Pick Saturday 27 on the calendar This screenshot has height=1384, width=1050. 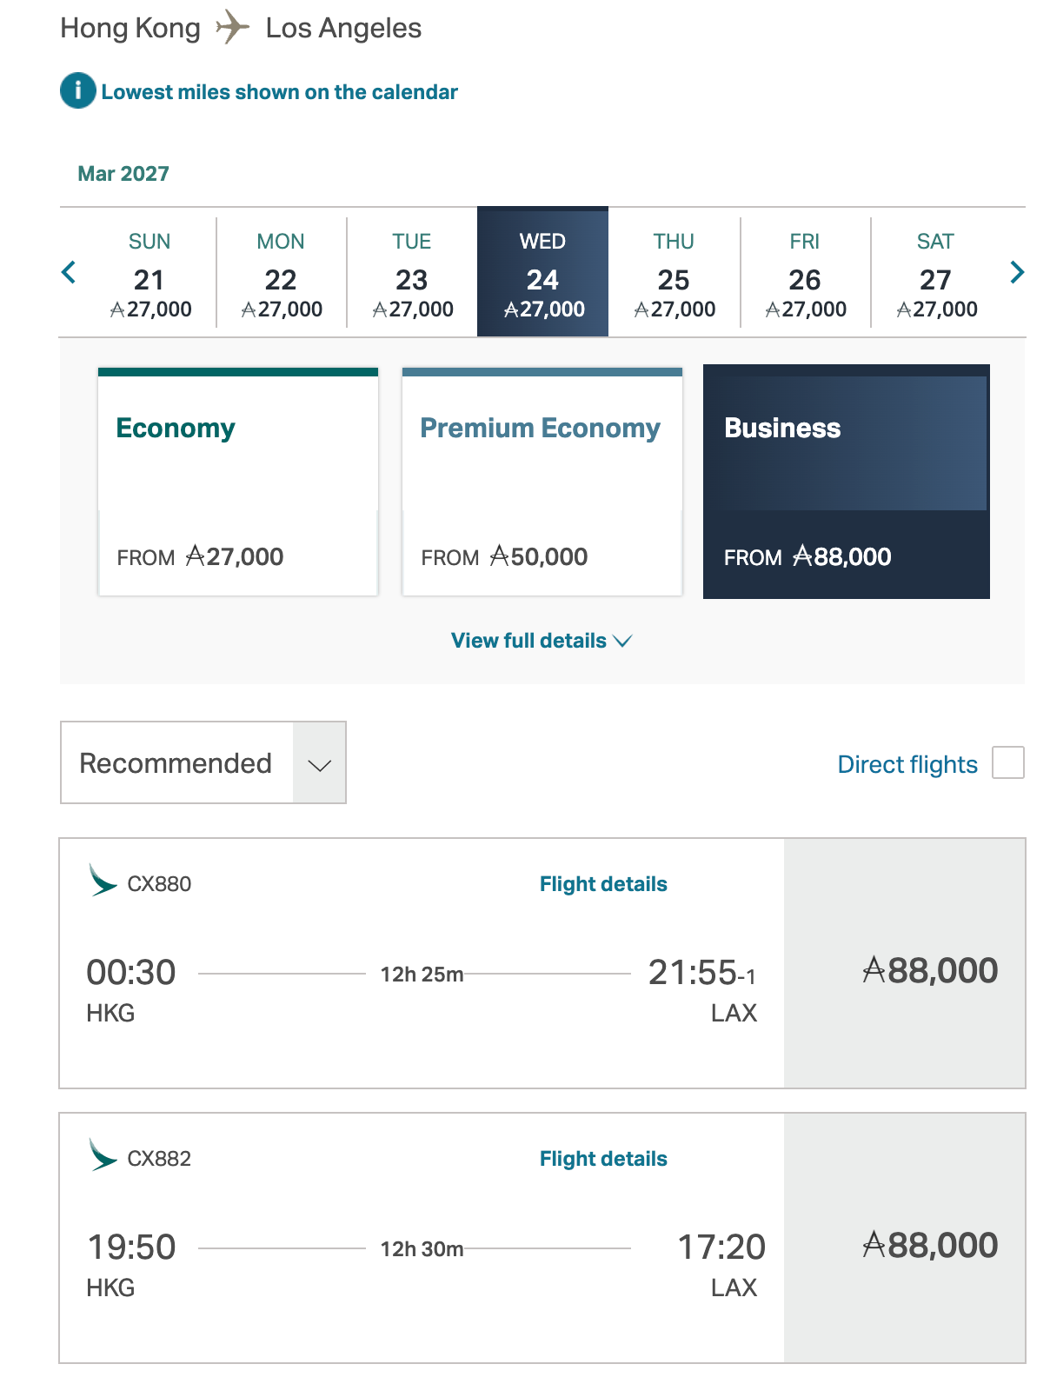(x=936, y=274)
